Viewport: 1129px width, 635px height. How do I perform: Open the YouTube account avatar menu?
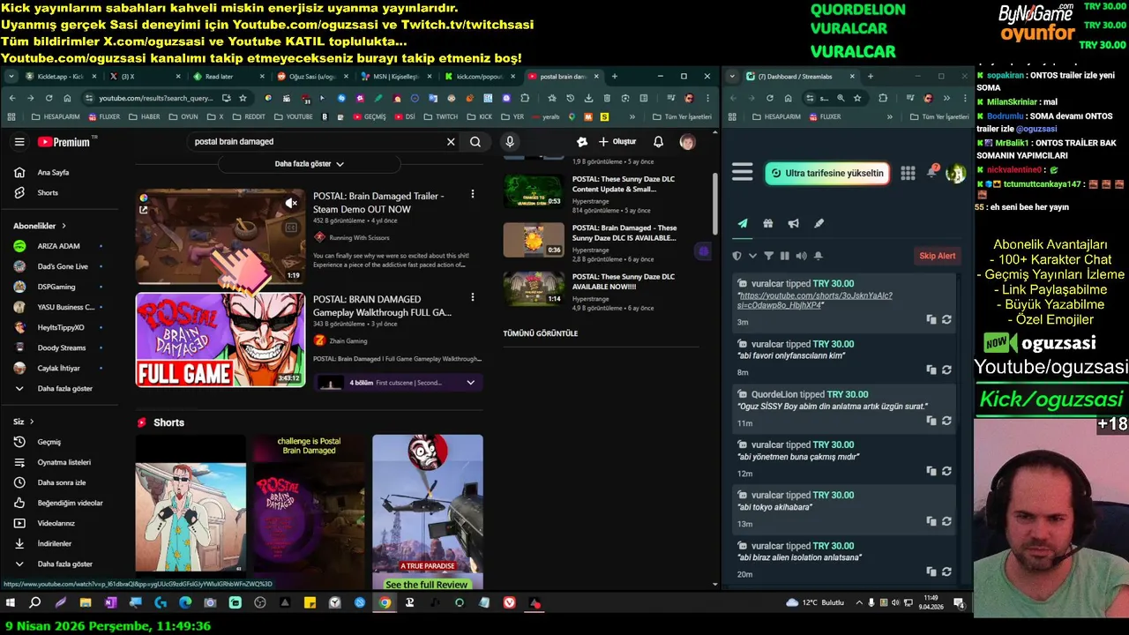tap(687, 141)
